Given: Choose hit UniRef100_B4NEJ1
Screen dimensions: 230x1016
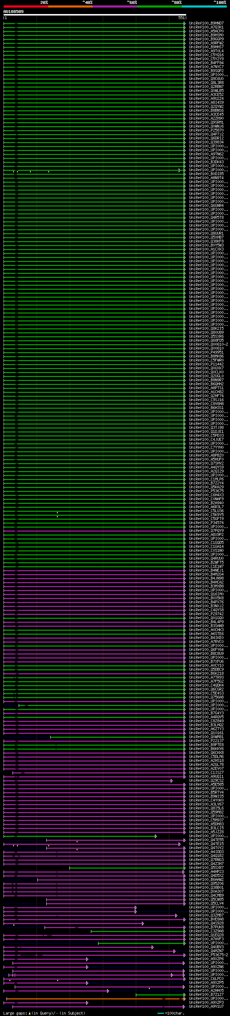Looking at the screenshot, I should (206, 570).
